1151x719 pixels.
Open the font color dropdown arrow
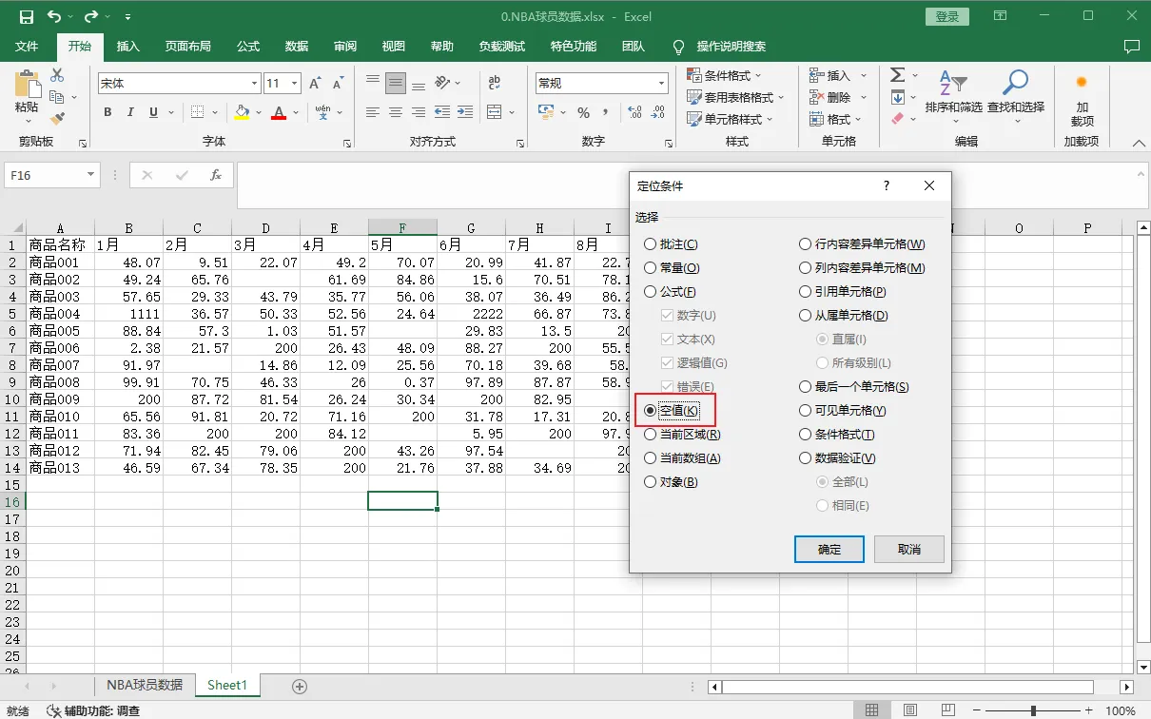pos(295,112)
